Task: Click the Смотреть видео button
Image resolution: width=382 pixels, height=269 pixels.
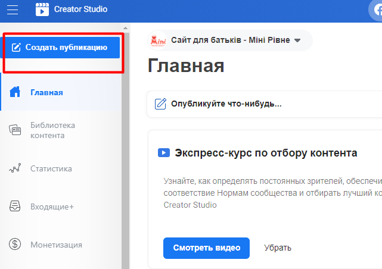Action: (206, 247)
